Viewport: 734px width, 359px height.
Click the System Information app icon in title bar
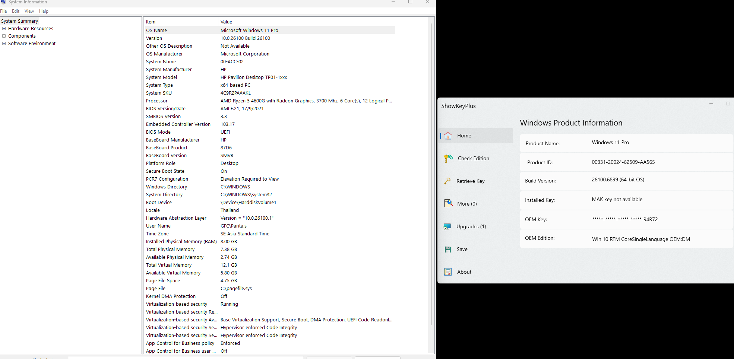coord(3,2)
